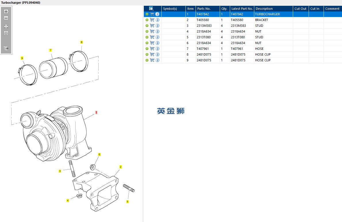Click the magnifier search icon in table header
This screenshot has width=342, height=222.
point(151,9)
